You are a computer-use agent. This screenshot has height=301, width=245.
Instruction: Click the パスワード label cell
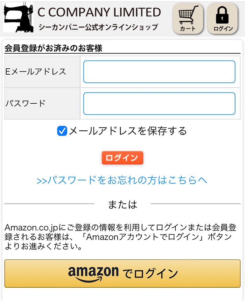coord(42,104)
